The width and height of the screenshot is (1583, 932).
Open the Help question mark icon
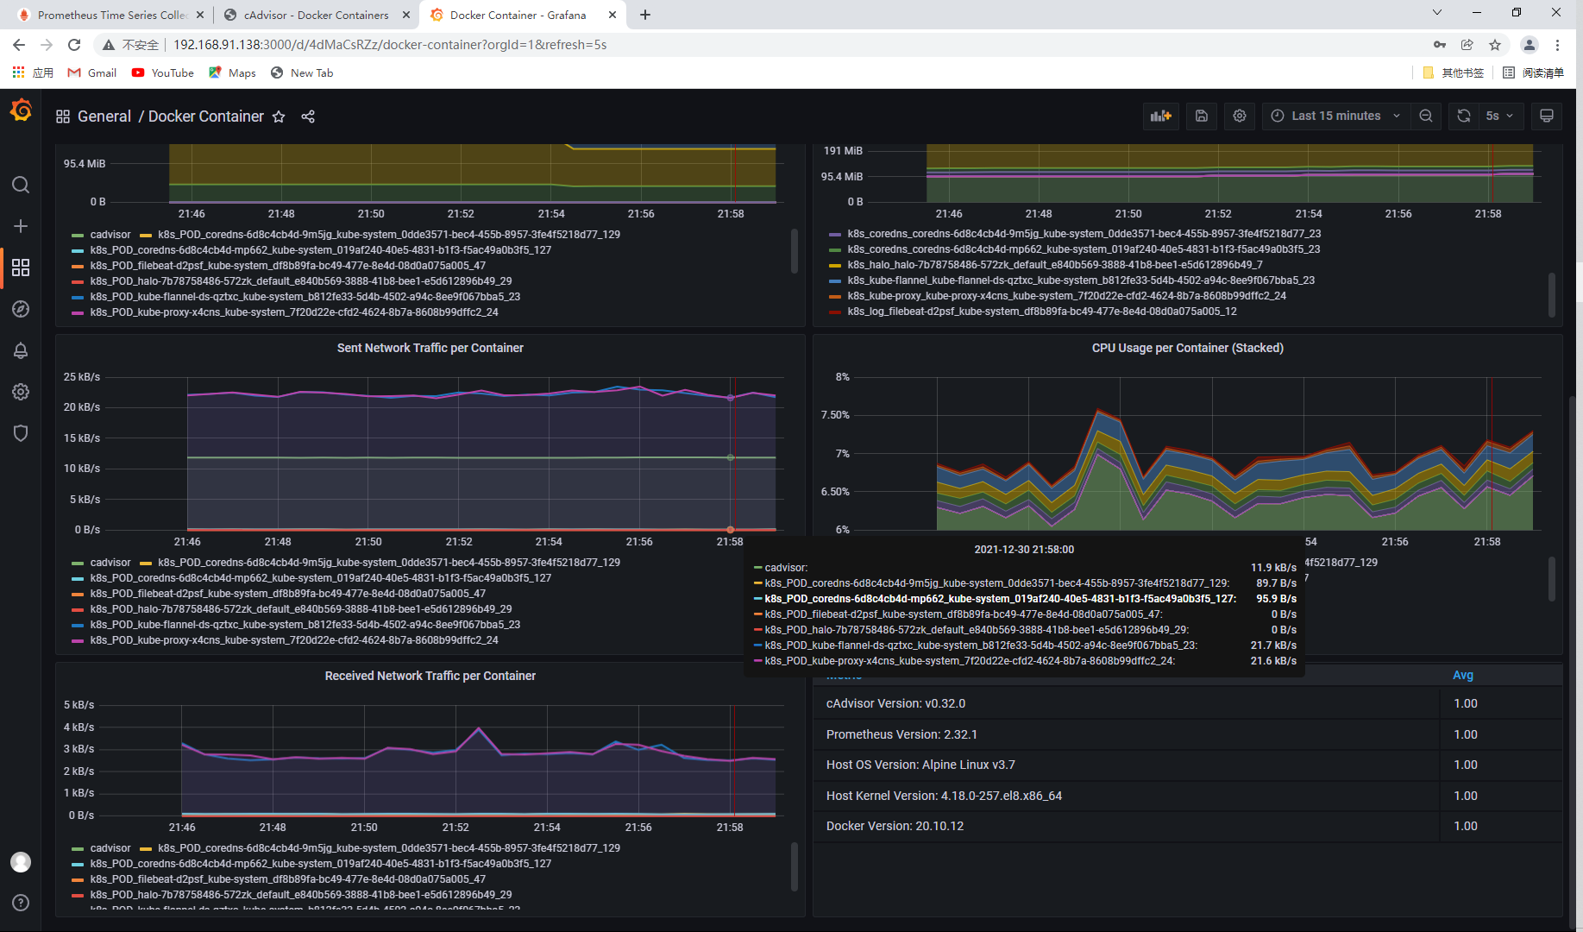pos(21,903)
